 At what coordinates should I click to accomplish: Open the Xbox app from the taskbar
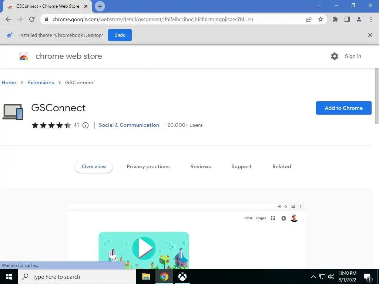point(182,277)
